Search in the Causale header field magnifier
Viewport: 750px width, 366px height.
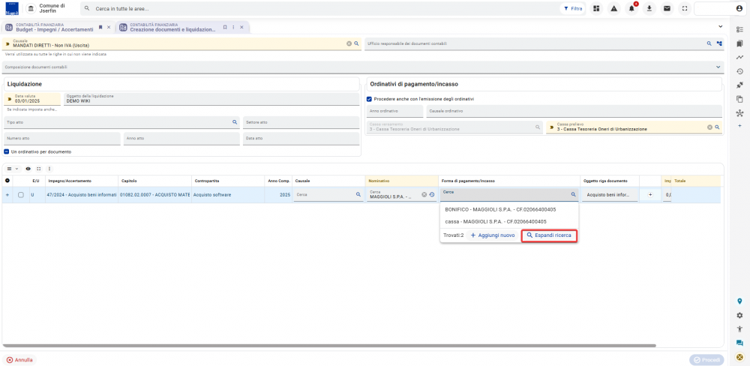coord(355,43)
